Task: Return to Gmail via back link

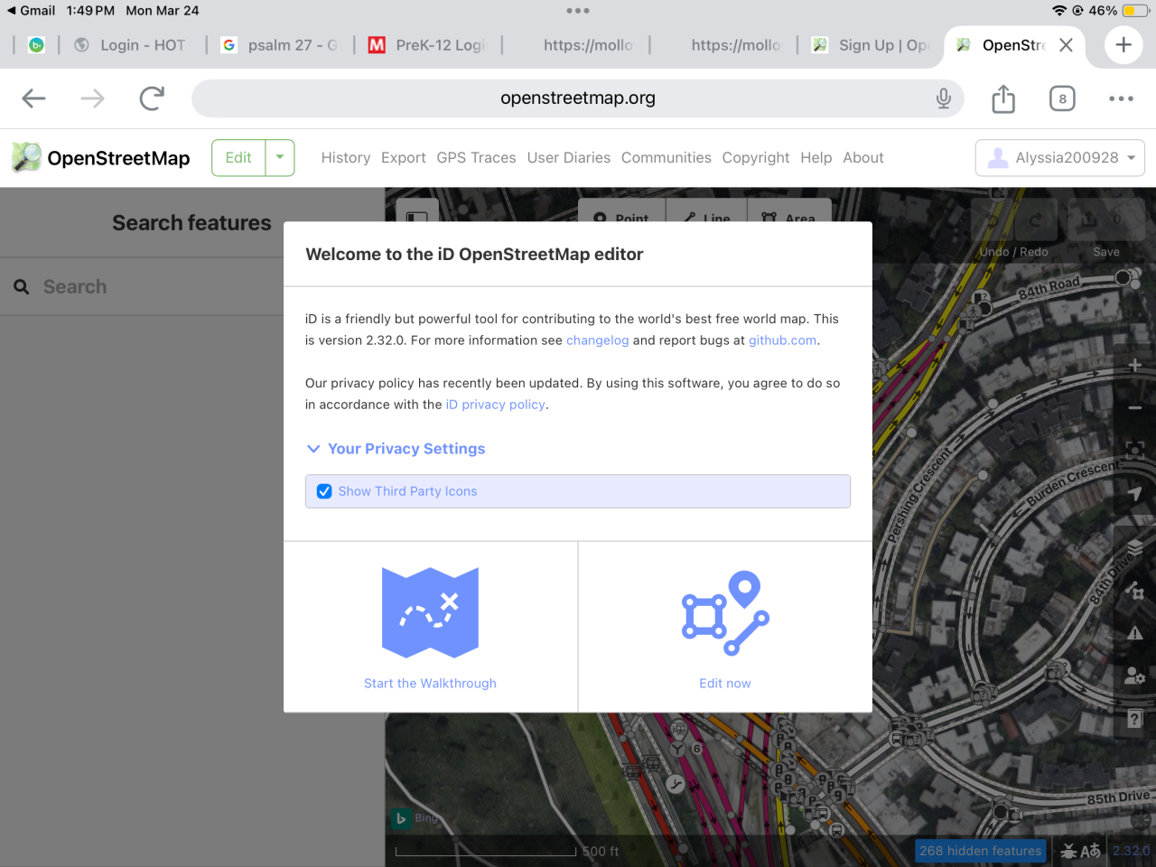Action: point(31,11)
